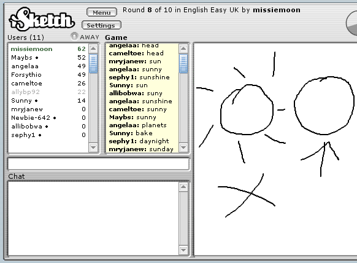Click the round timer pie indicator
The width and height of the screenshot is (357, 263).
tap(351, 23)
